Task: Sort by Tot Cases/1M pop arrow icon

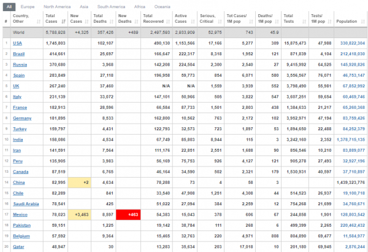Action: click(251, 22)
